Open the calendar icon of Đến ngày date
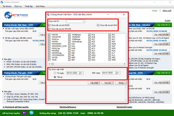The width and height of the screenshot is (174, 116). pos(116,73)
